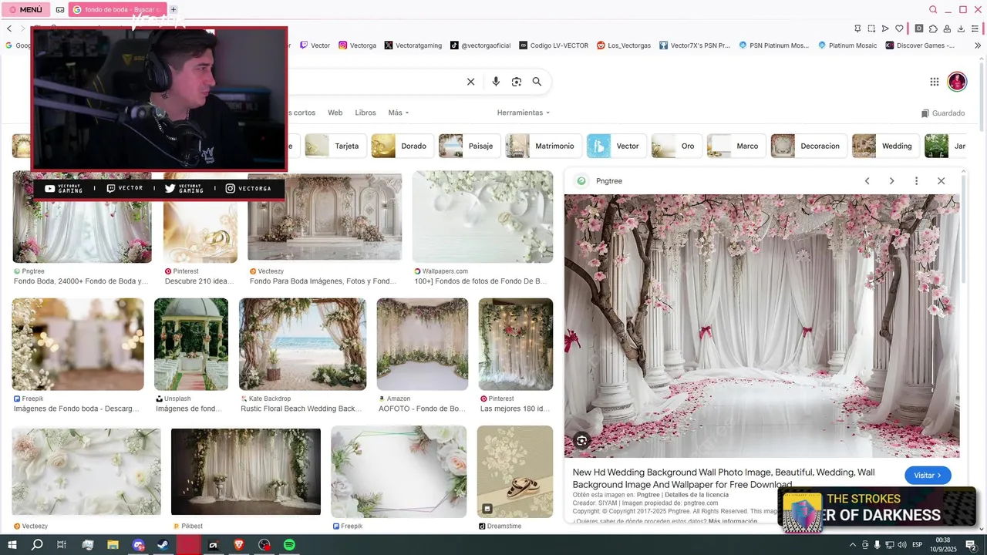Clear the search box text
This screenshot has width=987, height=555.
[x=470, y=82]
